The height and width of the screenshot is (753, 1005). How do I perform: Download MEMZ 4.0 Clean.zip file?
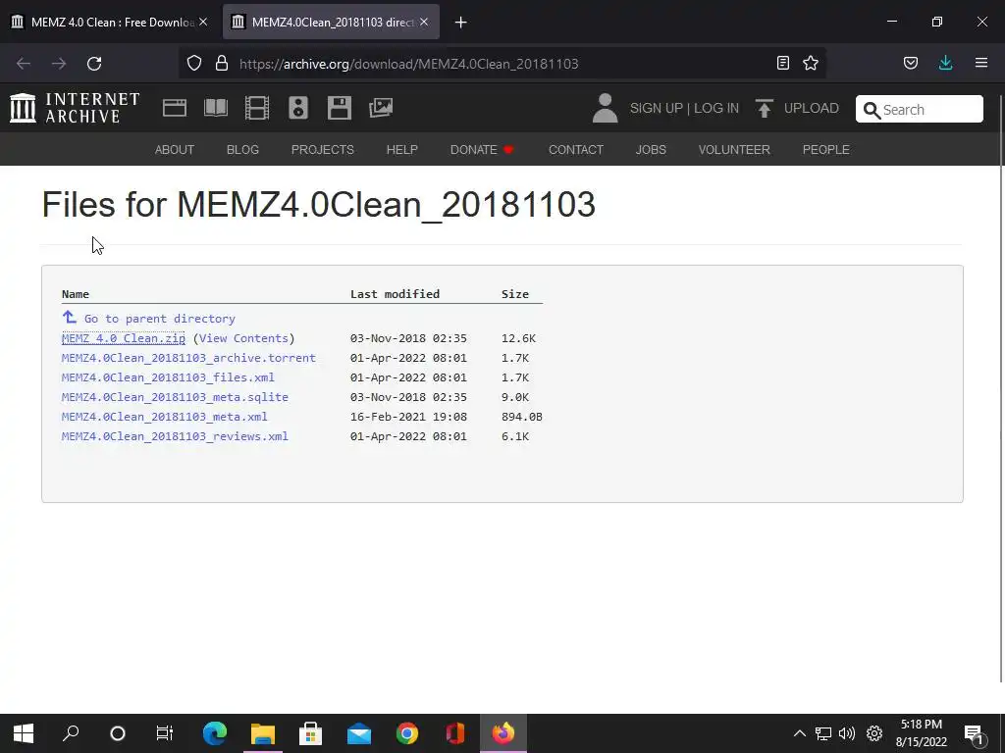pos(123,338)
